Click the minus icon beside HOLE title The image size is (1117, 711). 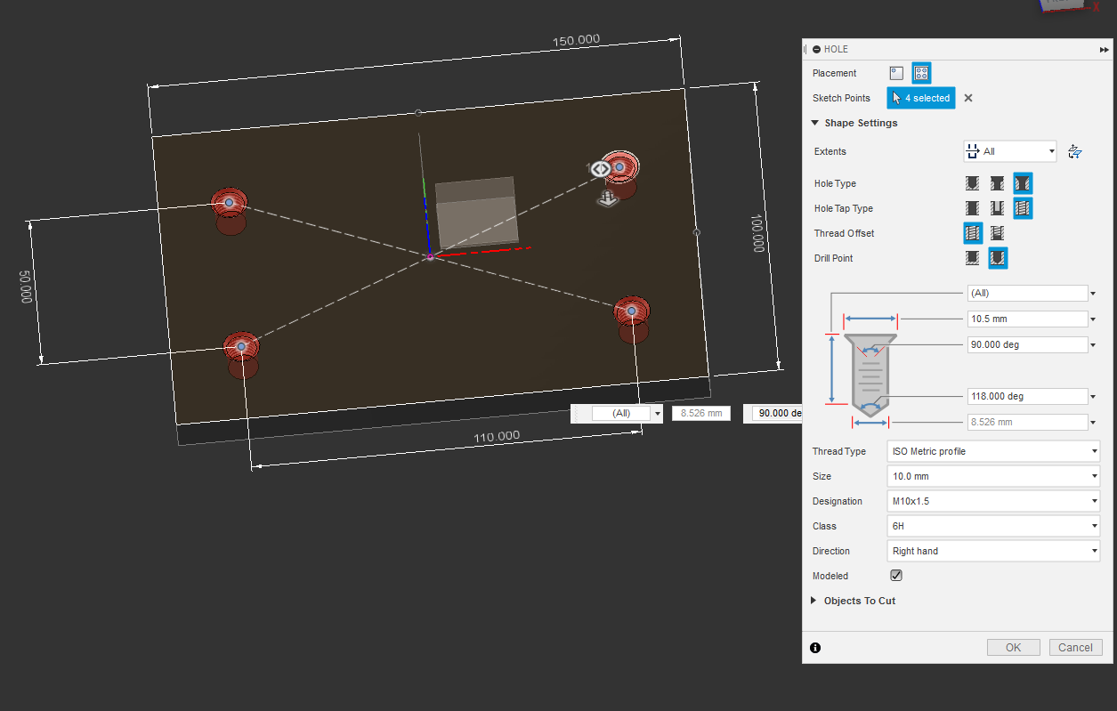pyautogui.click(x=816, y=50)
